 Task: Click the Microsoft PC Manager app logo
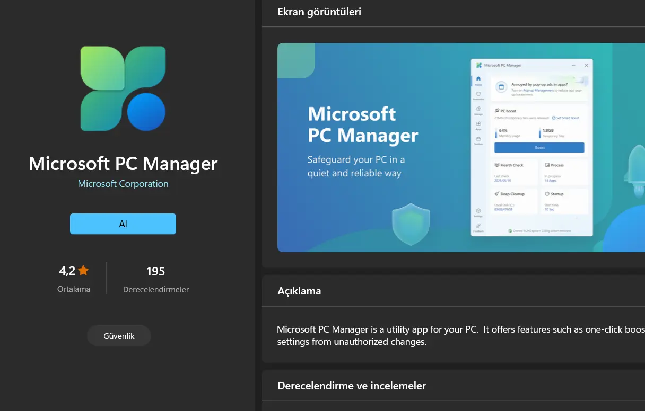pyautogui.click(x=123, y=88)
